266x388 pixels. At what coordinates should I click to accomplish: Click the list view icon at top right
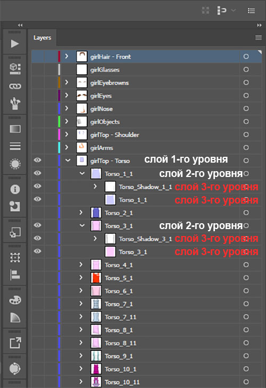click(251, 11)
